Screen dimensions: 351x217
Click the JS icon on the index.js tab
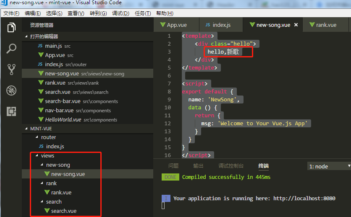click(x=208, y=25)
